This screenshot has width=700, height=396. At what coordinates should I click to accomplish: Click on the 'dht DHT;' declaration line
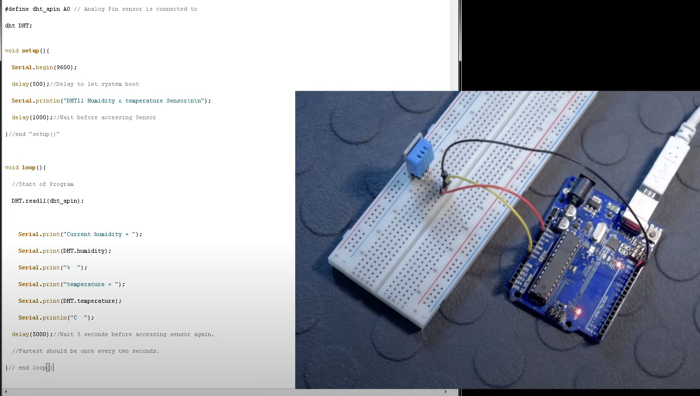click(19, 26)
